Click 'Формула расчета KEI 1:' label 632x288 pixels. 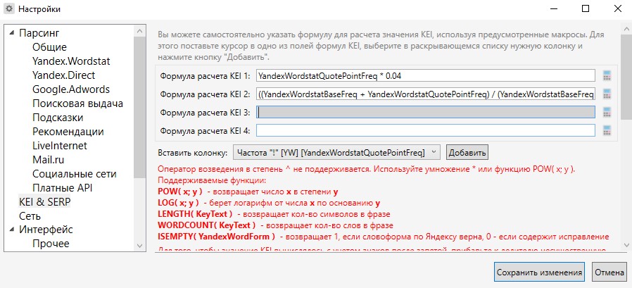206,76
